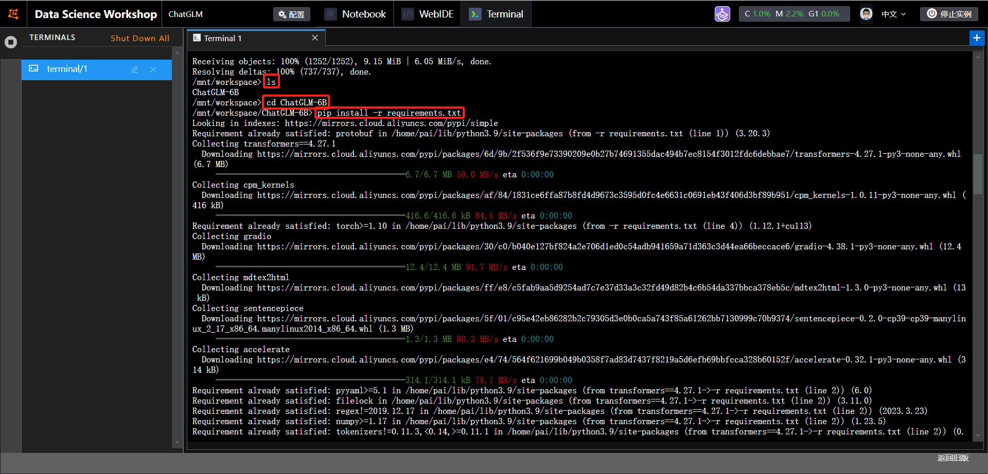This screenshot has width=988, height=474.
Task: Click the 'Looking in indexes' mirror URL line
Action: [x=345, y=123]
